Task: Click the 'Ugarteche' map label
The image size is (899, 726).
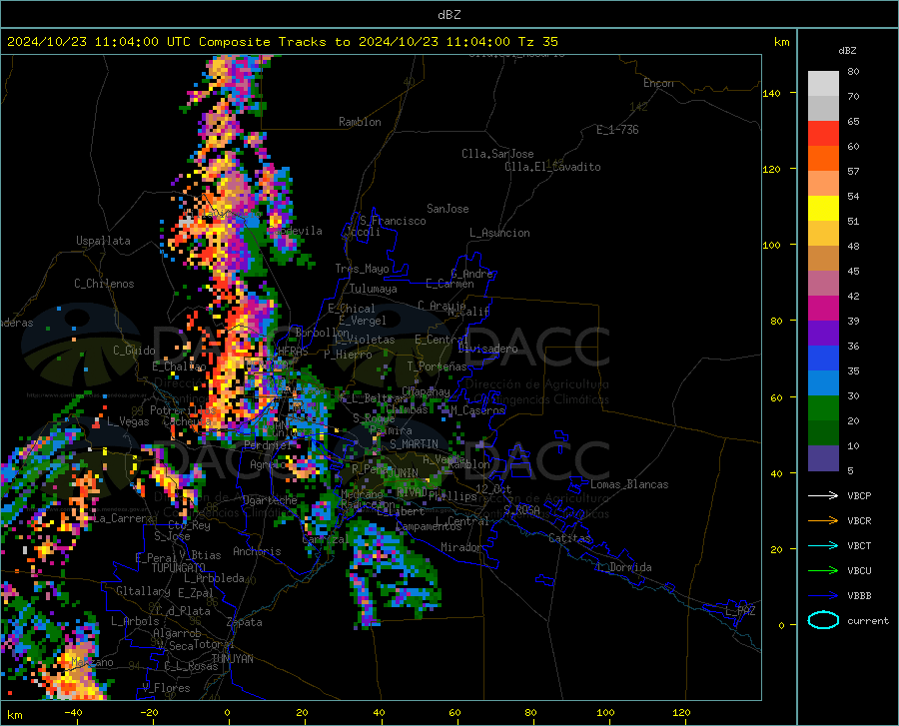Action: tap(270, 500)
